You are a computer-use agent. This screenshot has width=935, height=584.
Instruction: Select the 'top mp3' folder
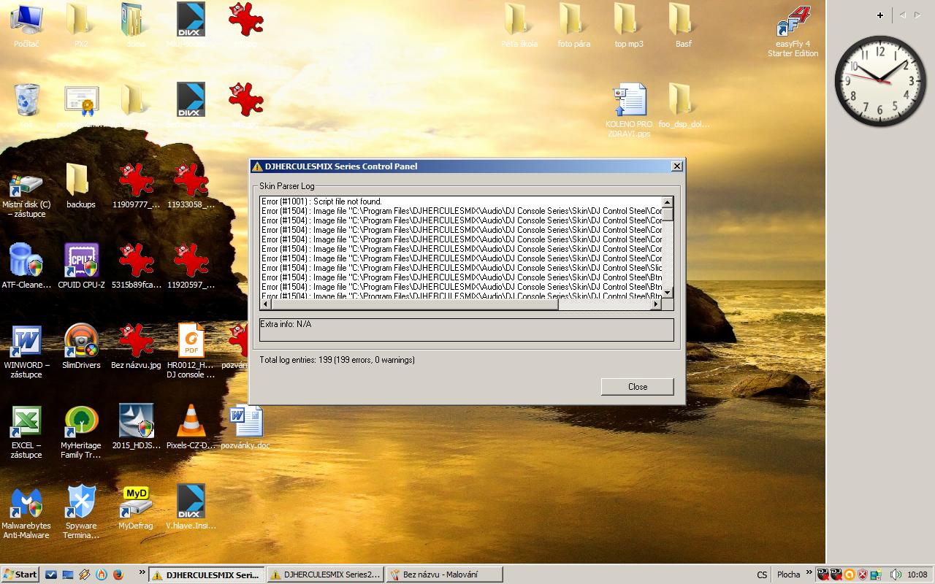629,26
